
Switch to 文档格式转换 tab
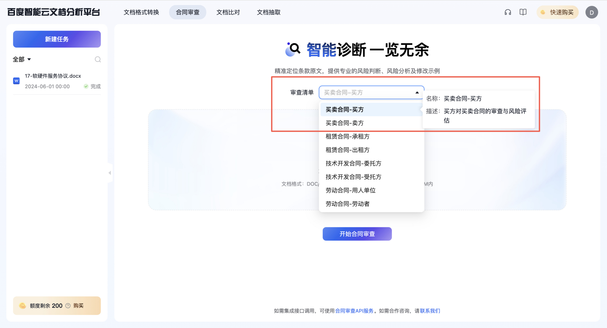click(141, 12)
